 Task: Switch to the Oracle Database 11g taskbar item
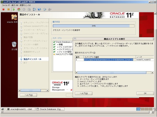point(50,109)
